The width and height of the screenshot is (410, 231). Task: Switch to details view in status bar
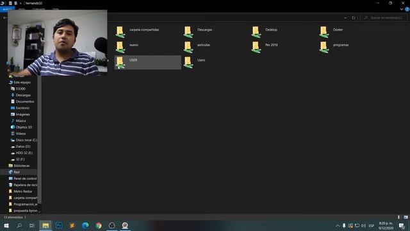coord(398,217)
